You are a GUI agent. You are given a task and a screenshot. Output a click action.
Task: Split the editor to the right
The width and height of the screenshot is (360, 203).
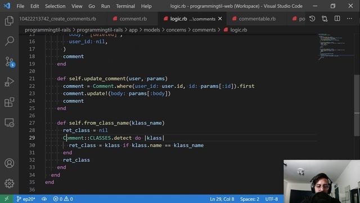tap(337, 19)
